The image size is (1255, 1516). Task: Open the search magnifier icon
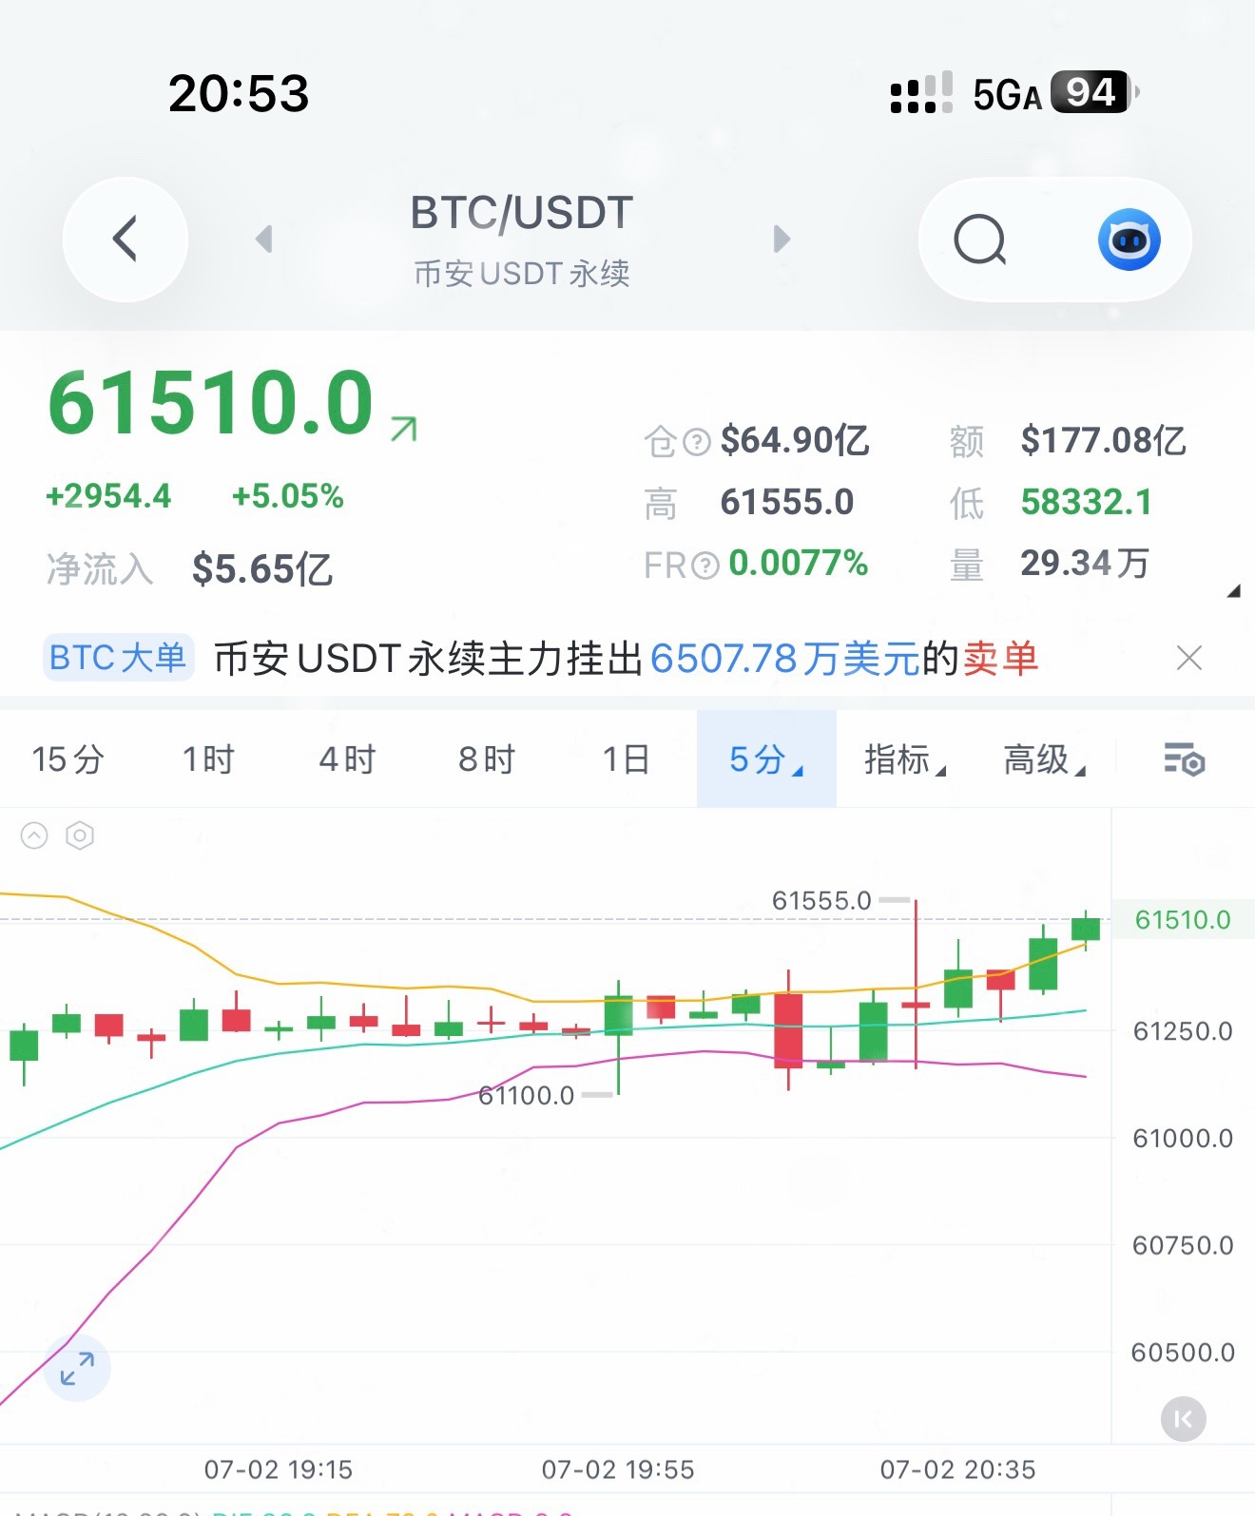coord(980,240)
